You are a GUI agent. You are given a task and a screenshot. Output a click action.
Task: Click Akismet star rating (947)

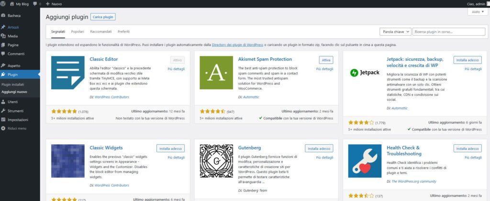(212, 111)
